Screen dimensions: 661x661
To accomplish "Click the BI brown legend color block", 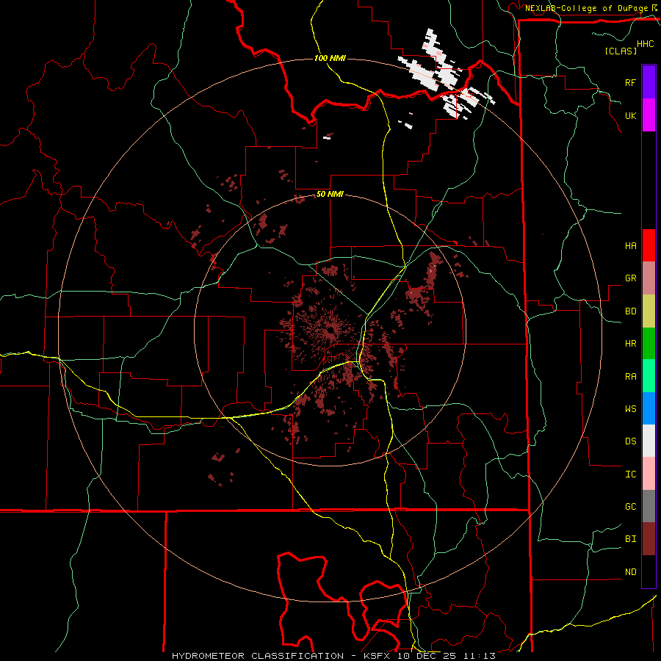I will click(649, 539).
